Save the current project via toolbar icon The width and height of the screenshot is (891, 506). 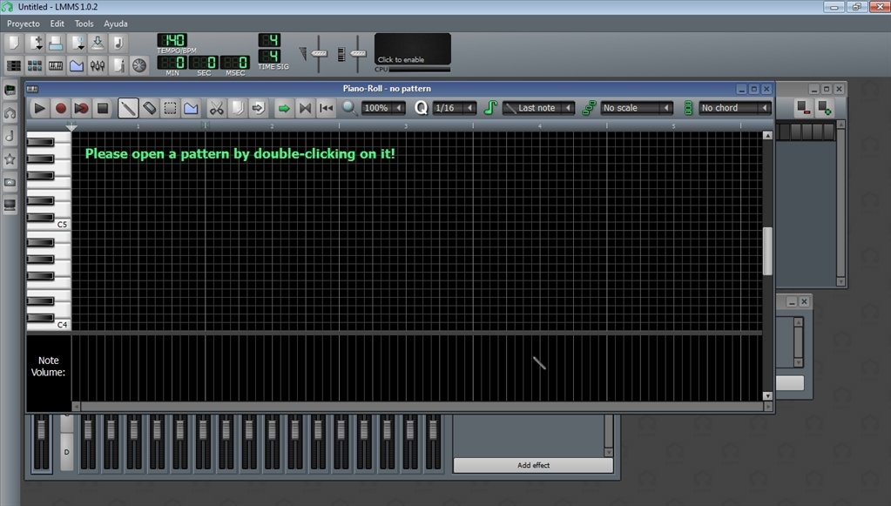[98, 43]
